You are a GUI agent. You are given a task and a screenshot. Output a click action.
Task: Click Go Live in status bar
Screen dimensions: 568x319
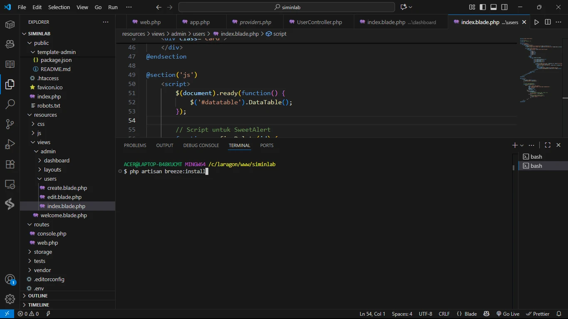tap(508, 314)
